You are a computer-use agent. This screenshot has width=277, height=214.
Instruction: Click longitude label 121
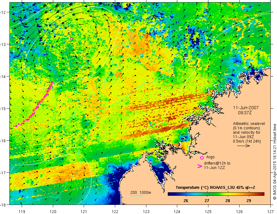pyautogui.click(x=84, y=211)
